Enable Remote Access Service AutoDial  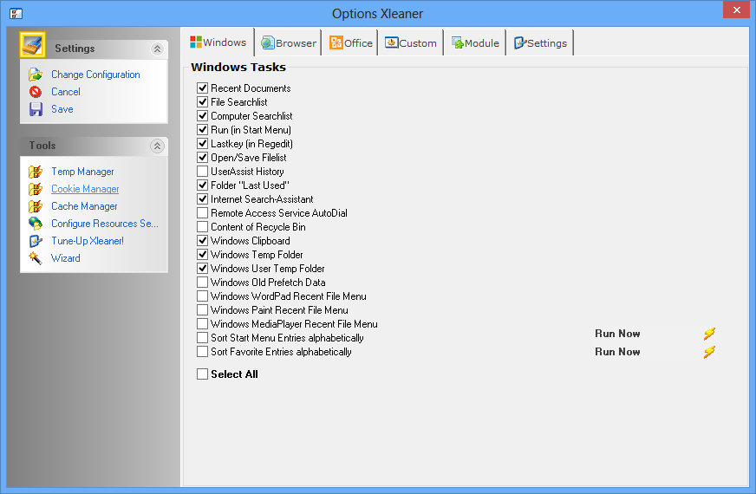click(203, 213)
